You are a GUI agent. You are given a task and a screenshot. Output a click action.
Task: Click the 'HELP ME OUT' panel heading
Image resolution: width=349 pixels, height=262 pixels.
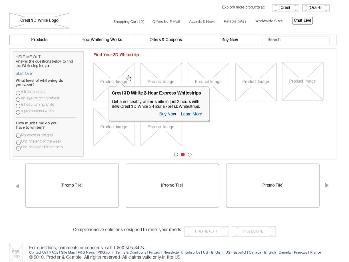(28, 57)
